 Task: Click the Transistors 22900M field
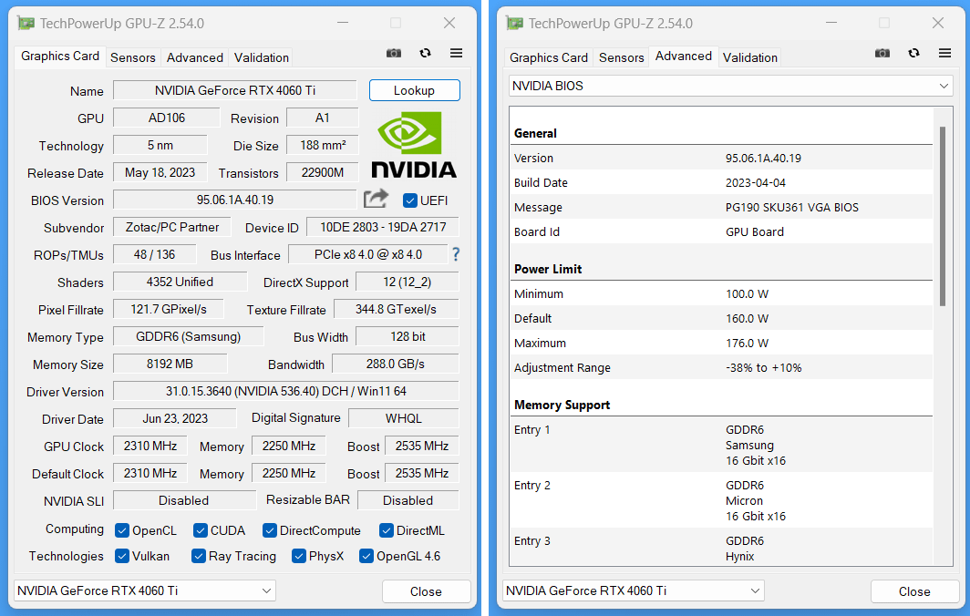point(323,172)
